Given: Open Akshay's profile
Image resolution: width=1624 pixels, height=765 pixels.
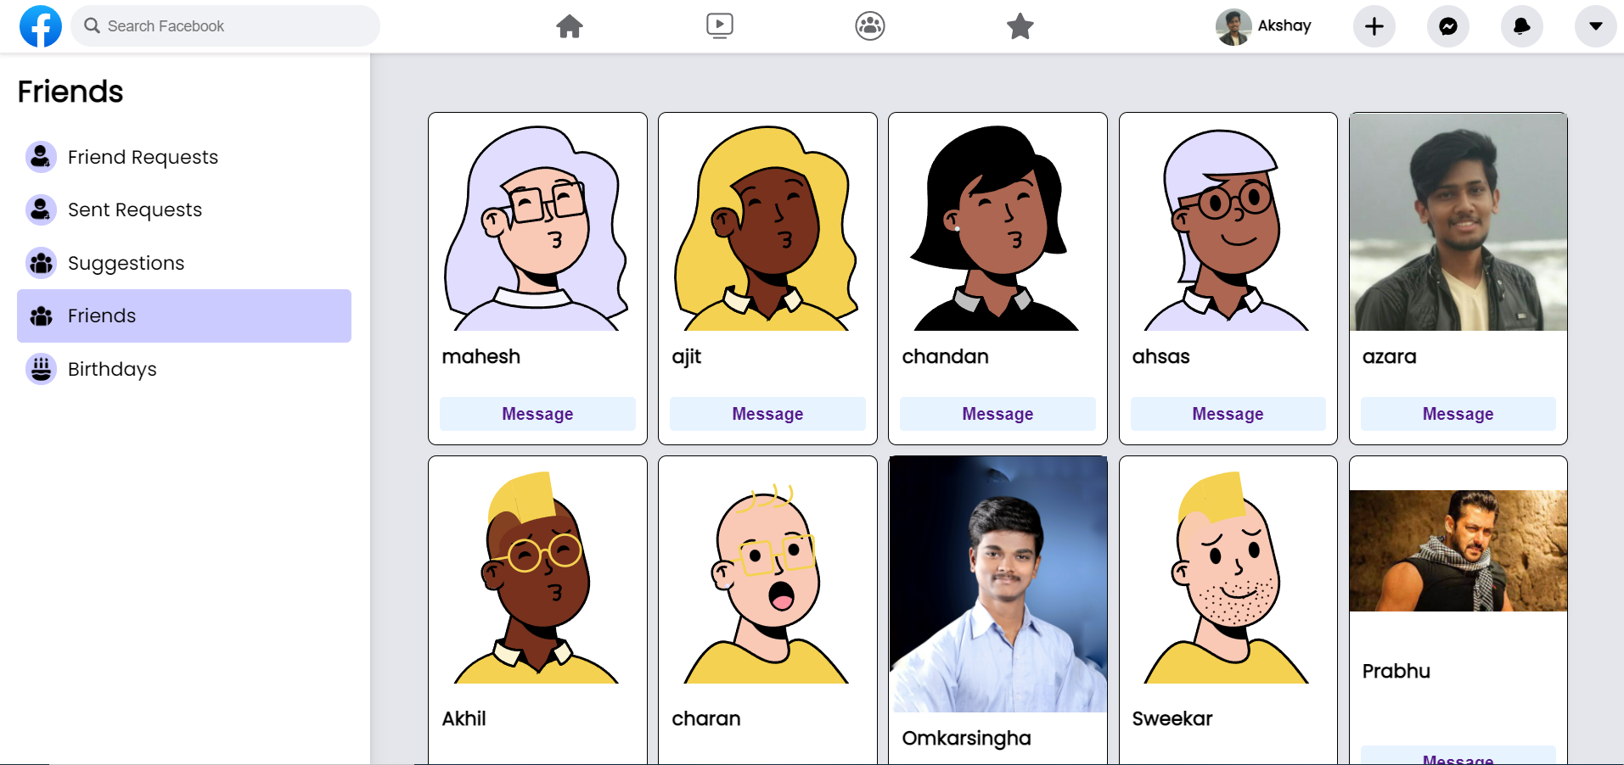Looking at the screenshot, I should [x=1264, y=26].
